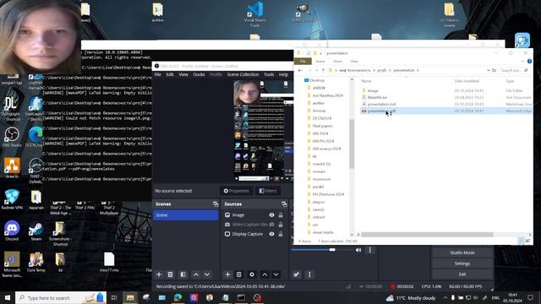
Task: Open three-dot options next to speaker icon
Action: 370,250
